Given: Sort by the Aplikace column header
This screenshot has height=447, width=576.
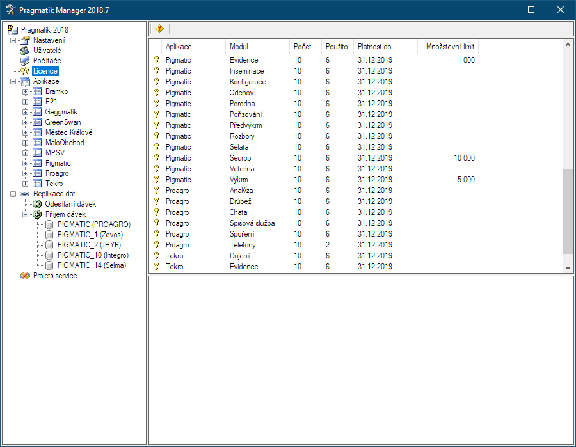Looking at the screenshot, I should tap(193, 47).
